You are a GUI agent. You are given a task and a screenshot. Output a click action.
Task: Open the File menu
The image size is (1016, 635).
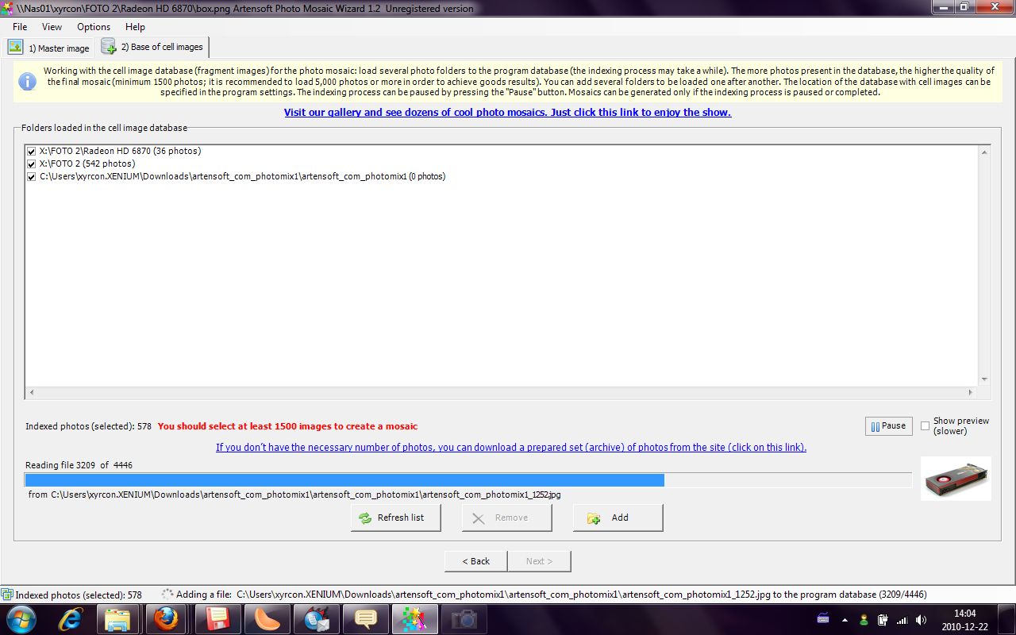click(20, 27)
